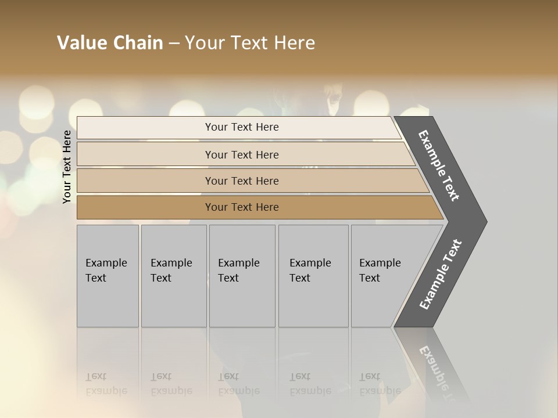Click the fourth gray "Example Text" box
This screenshot has width=558, height=418.
[x=313, y=275]
